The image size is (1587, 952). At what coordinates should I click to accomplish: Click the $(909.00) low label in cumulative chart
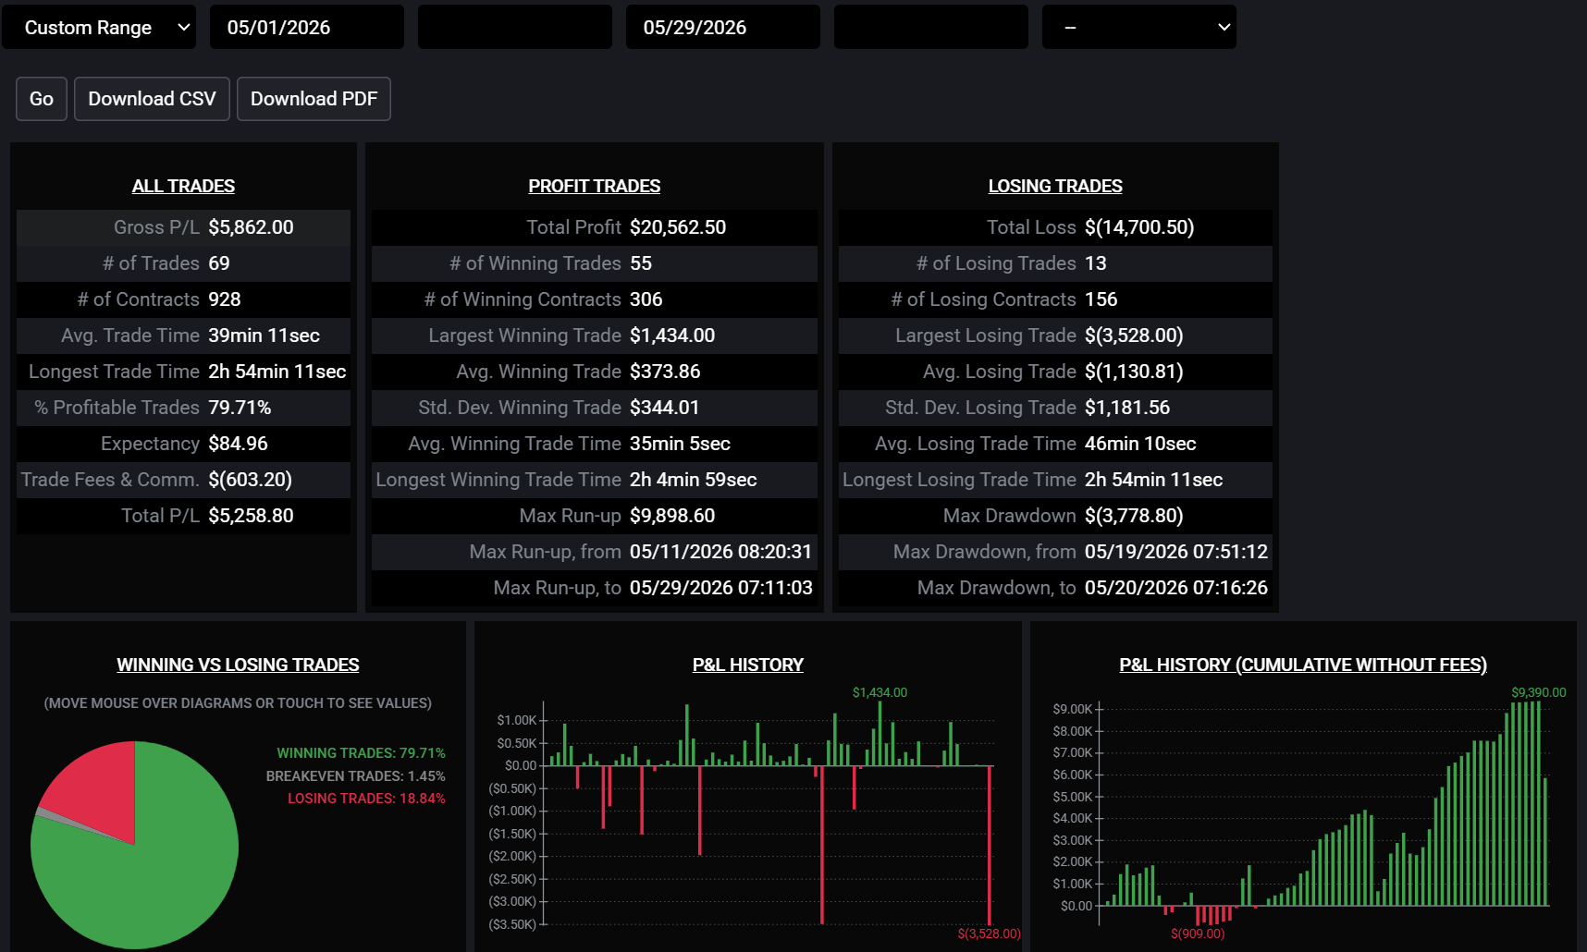pyautogui.click(x=1198, y=934)
